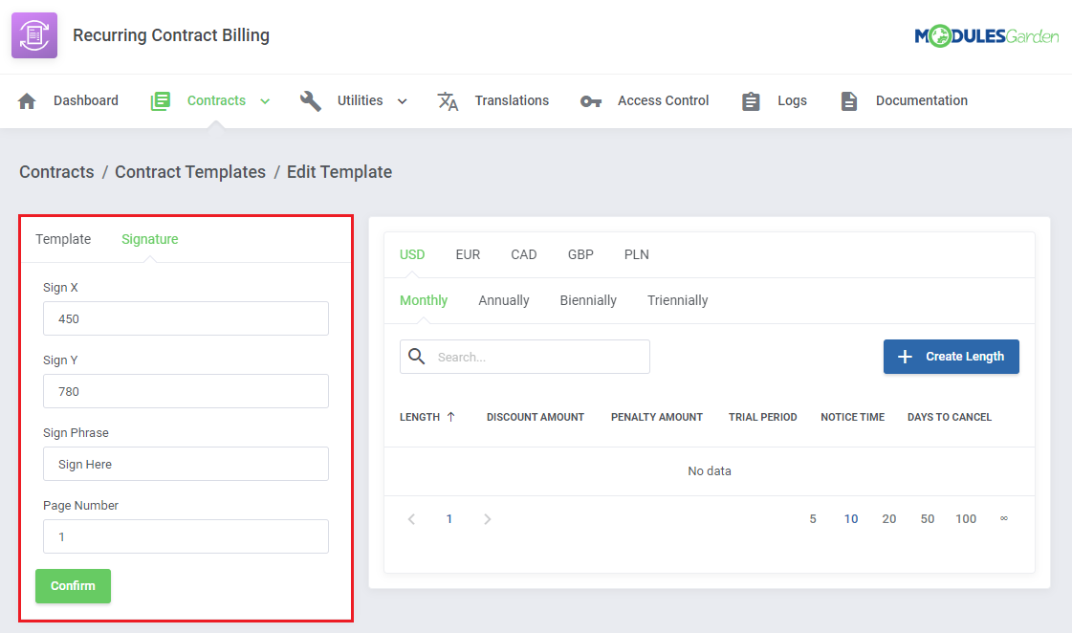Show 5 rows per page
This screenshot has height=633, width=1072.
813,519
